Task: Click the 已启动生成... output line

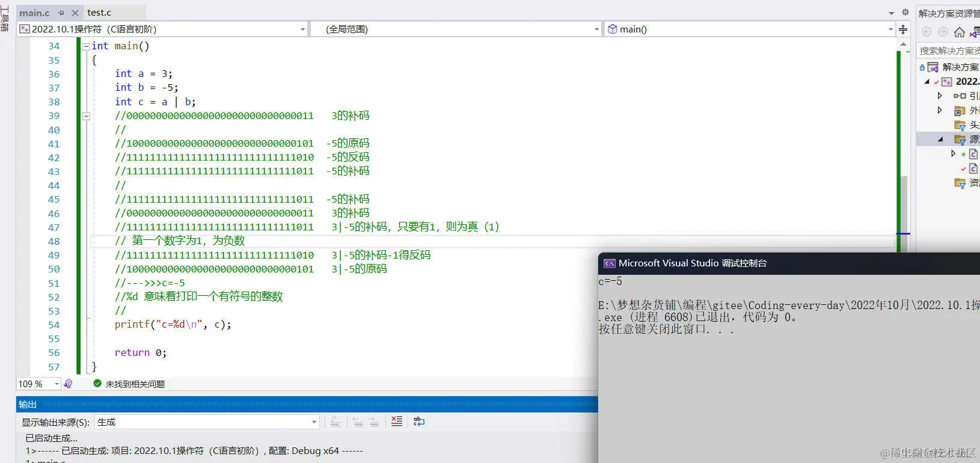Action: click(51, 438)
